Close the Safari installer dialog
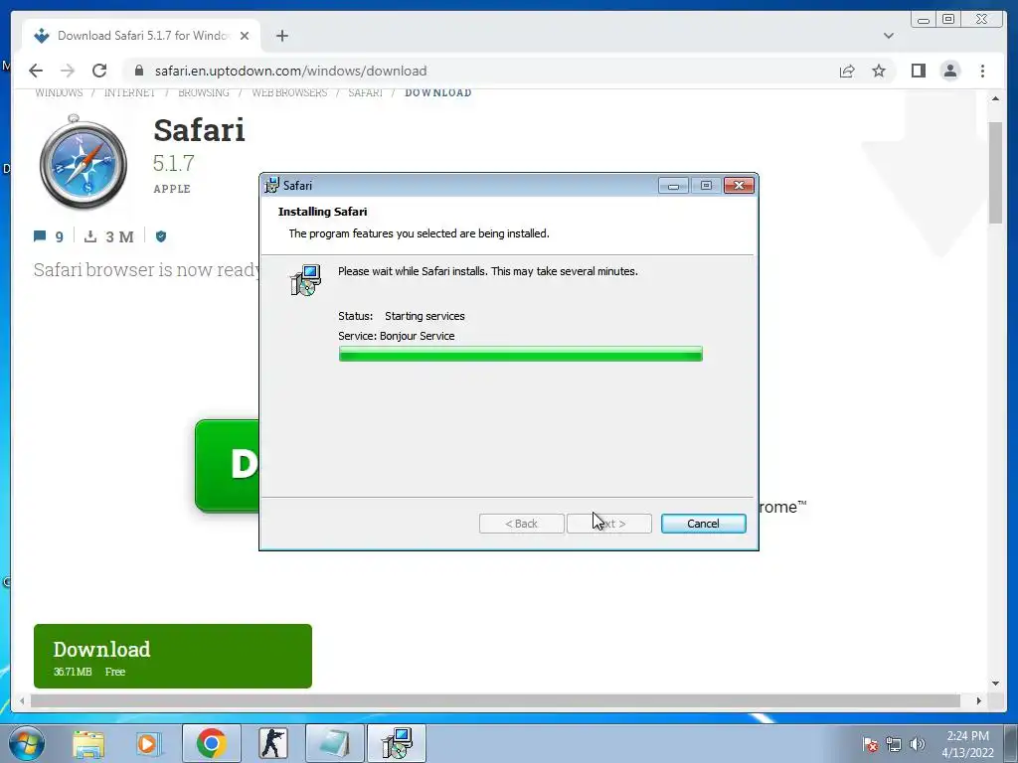 (739, 186)
